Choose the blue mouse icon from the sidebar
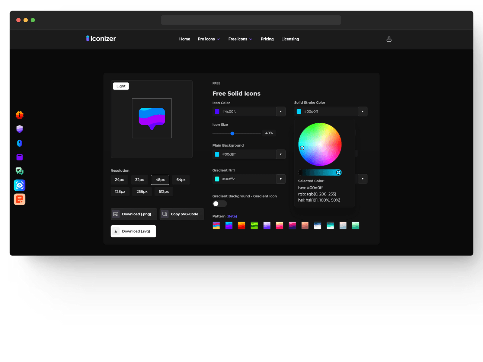This screenshot has width=483, height=362. point(19,143)
